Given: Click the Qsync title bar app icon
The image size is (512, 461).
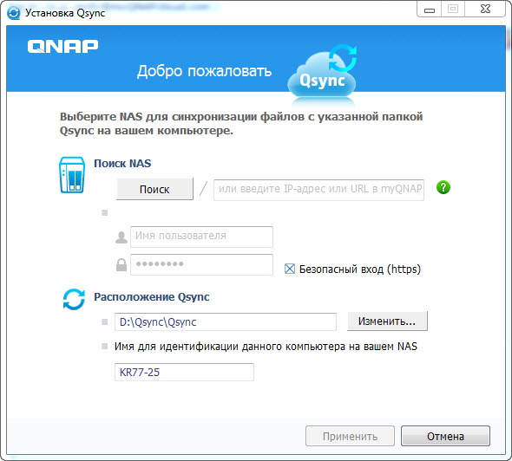Looking at the screenshot, I should (x=14, y=13).
